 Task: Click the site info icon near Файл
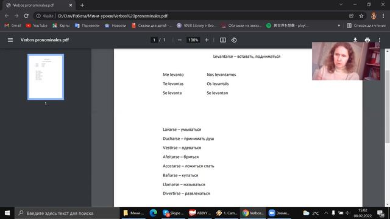(38, 16)
